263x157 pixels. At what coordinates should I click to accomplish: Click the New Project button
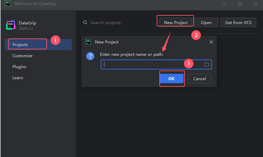(176, 22)
